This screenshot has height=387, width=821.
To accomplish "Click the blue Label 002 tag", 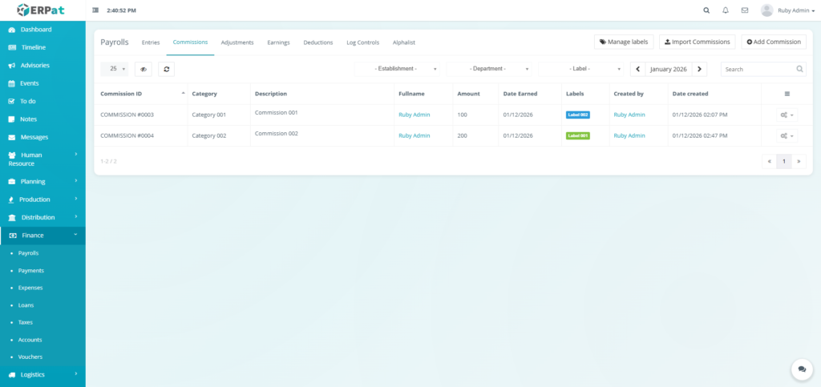I will pyautogui.click(x=577, y=115).
